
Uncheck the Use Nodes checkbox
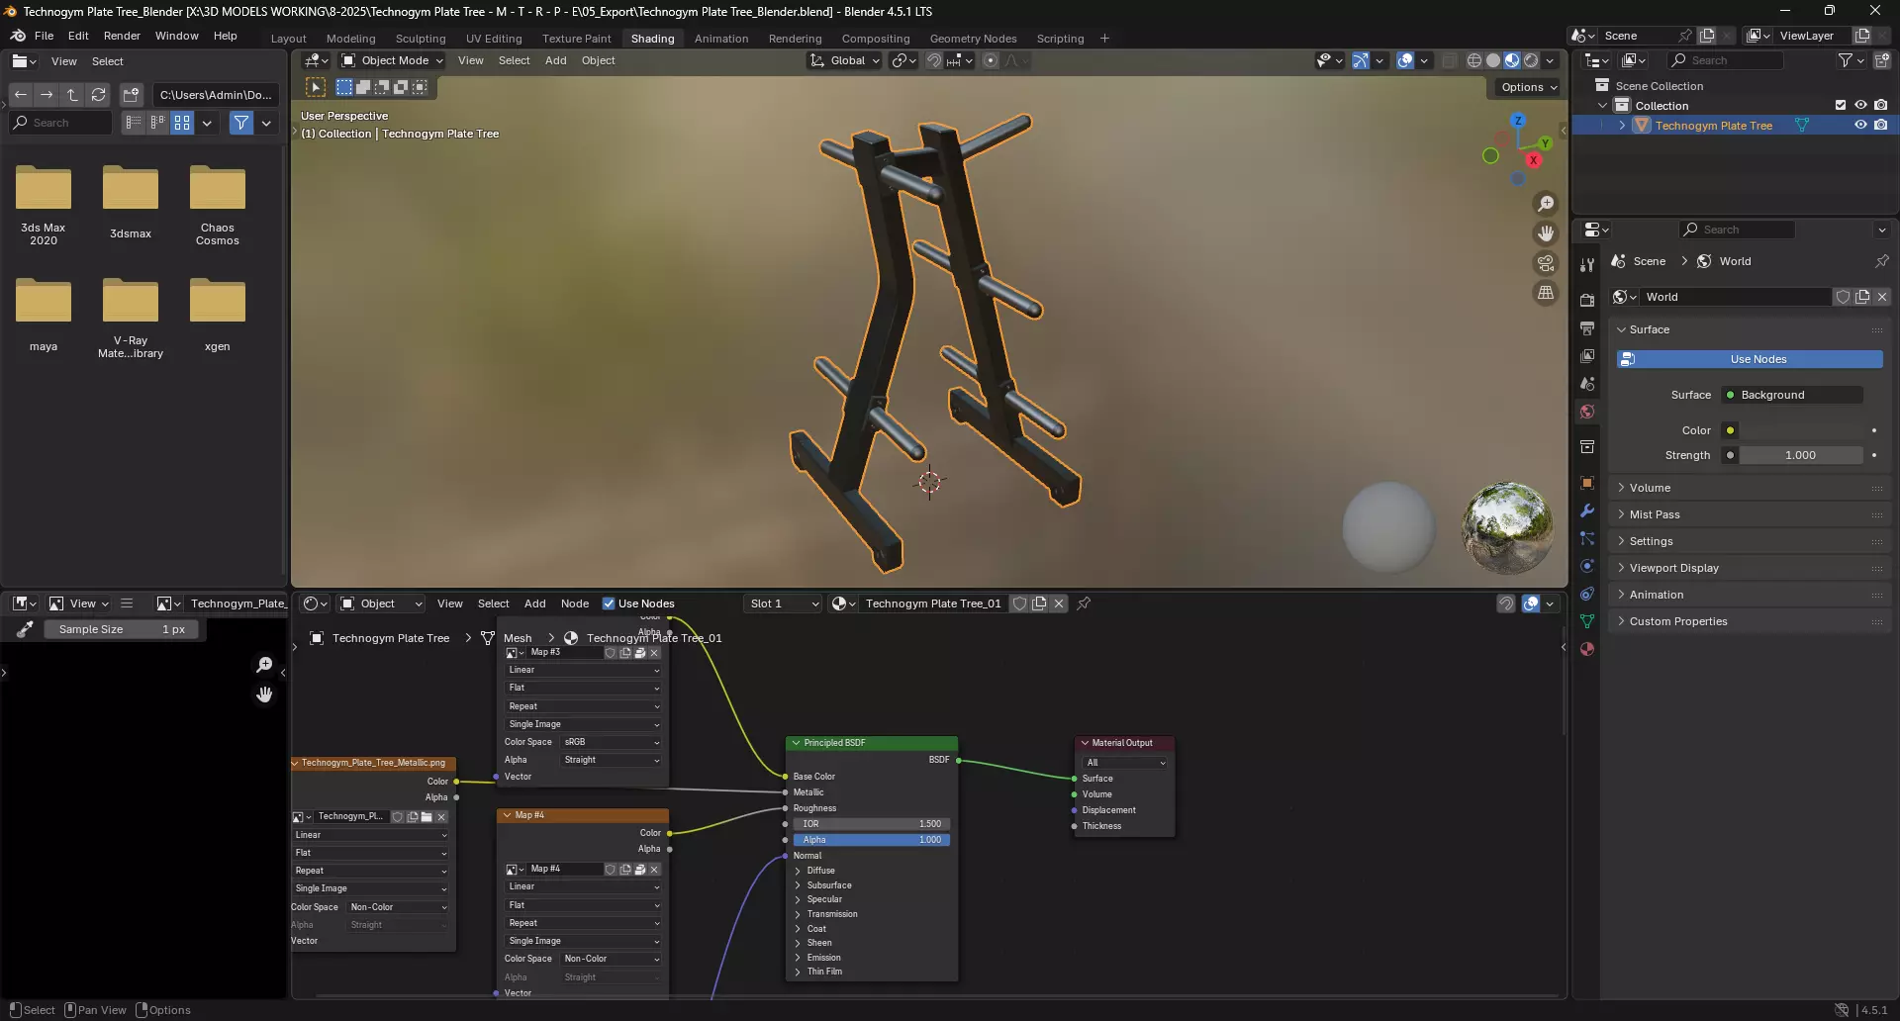(609, 603)
